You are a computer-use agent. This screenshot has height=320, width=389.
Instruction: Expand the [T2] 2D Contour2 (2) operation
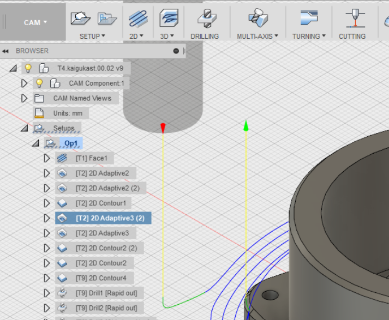[46, 248]
